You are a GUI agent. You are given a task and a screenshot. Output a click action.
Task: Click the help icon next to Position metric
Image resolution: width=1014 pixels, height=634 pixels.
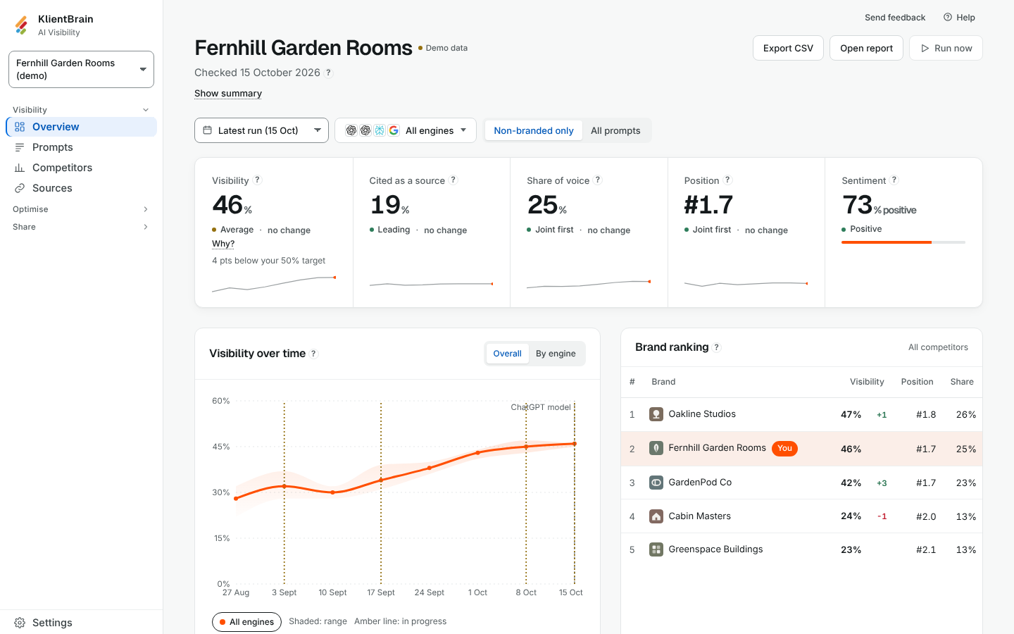click(x=728, y=180)
